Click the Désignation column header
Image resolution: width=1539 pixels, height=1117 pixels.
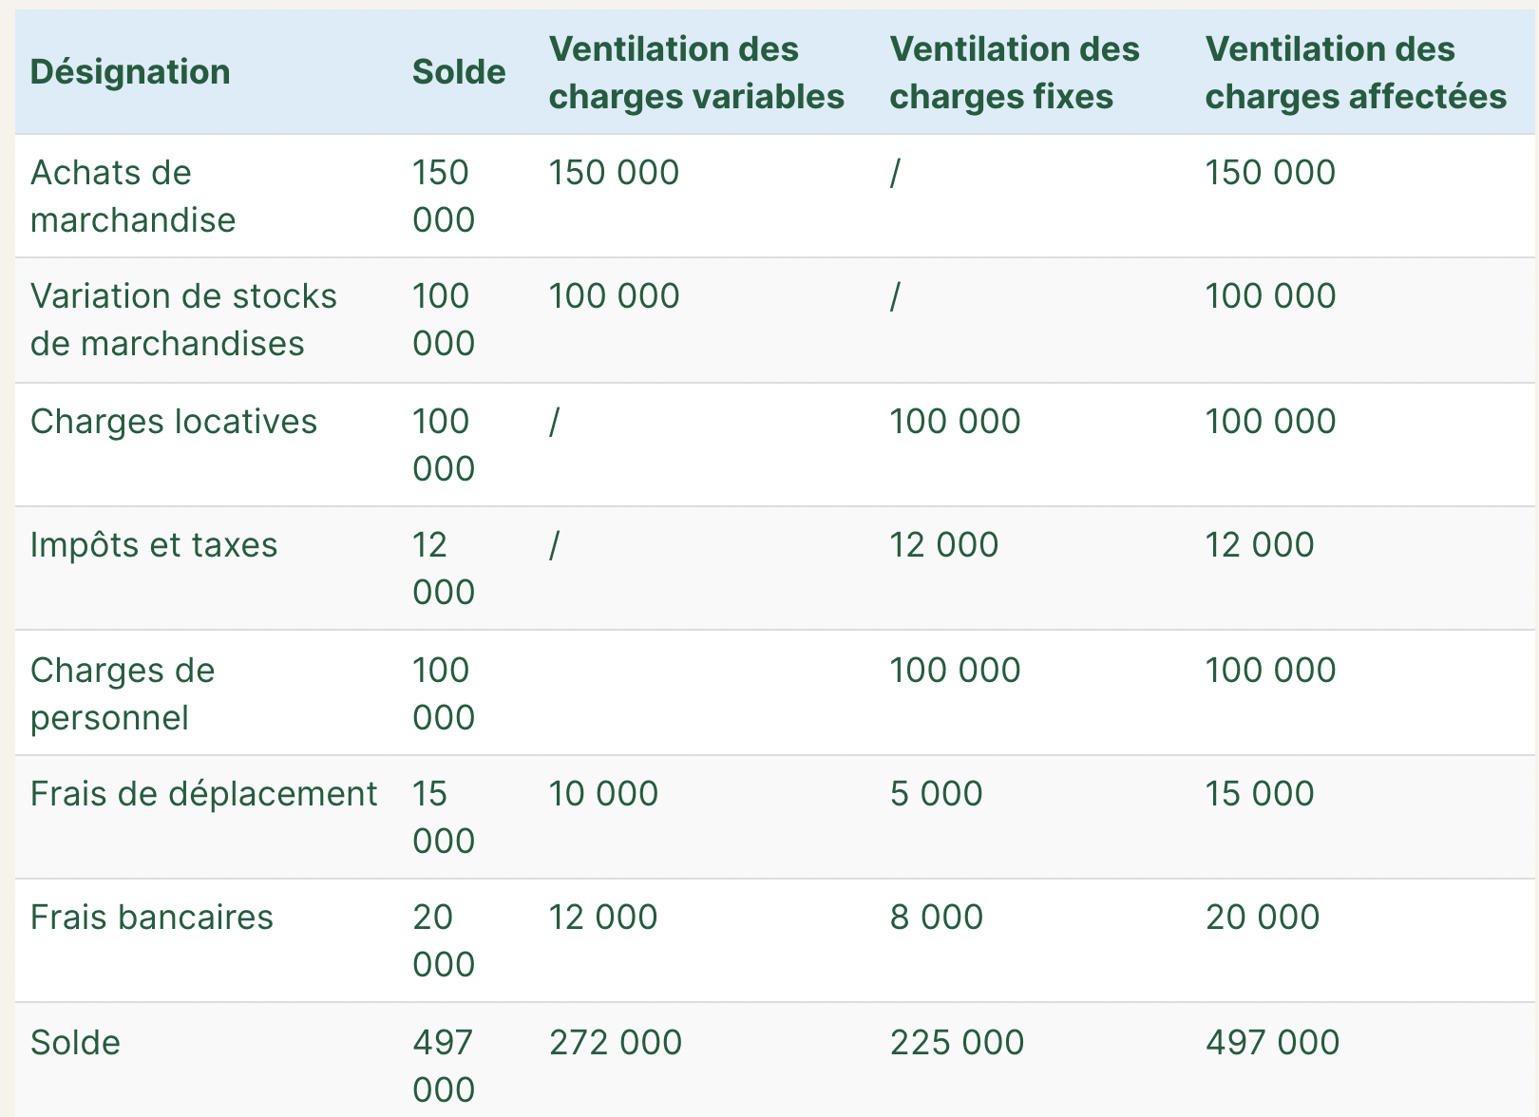pyautogui.click(x=130, y=72)
